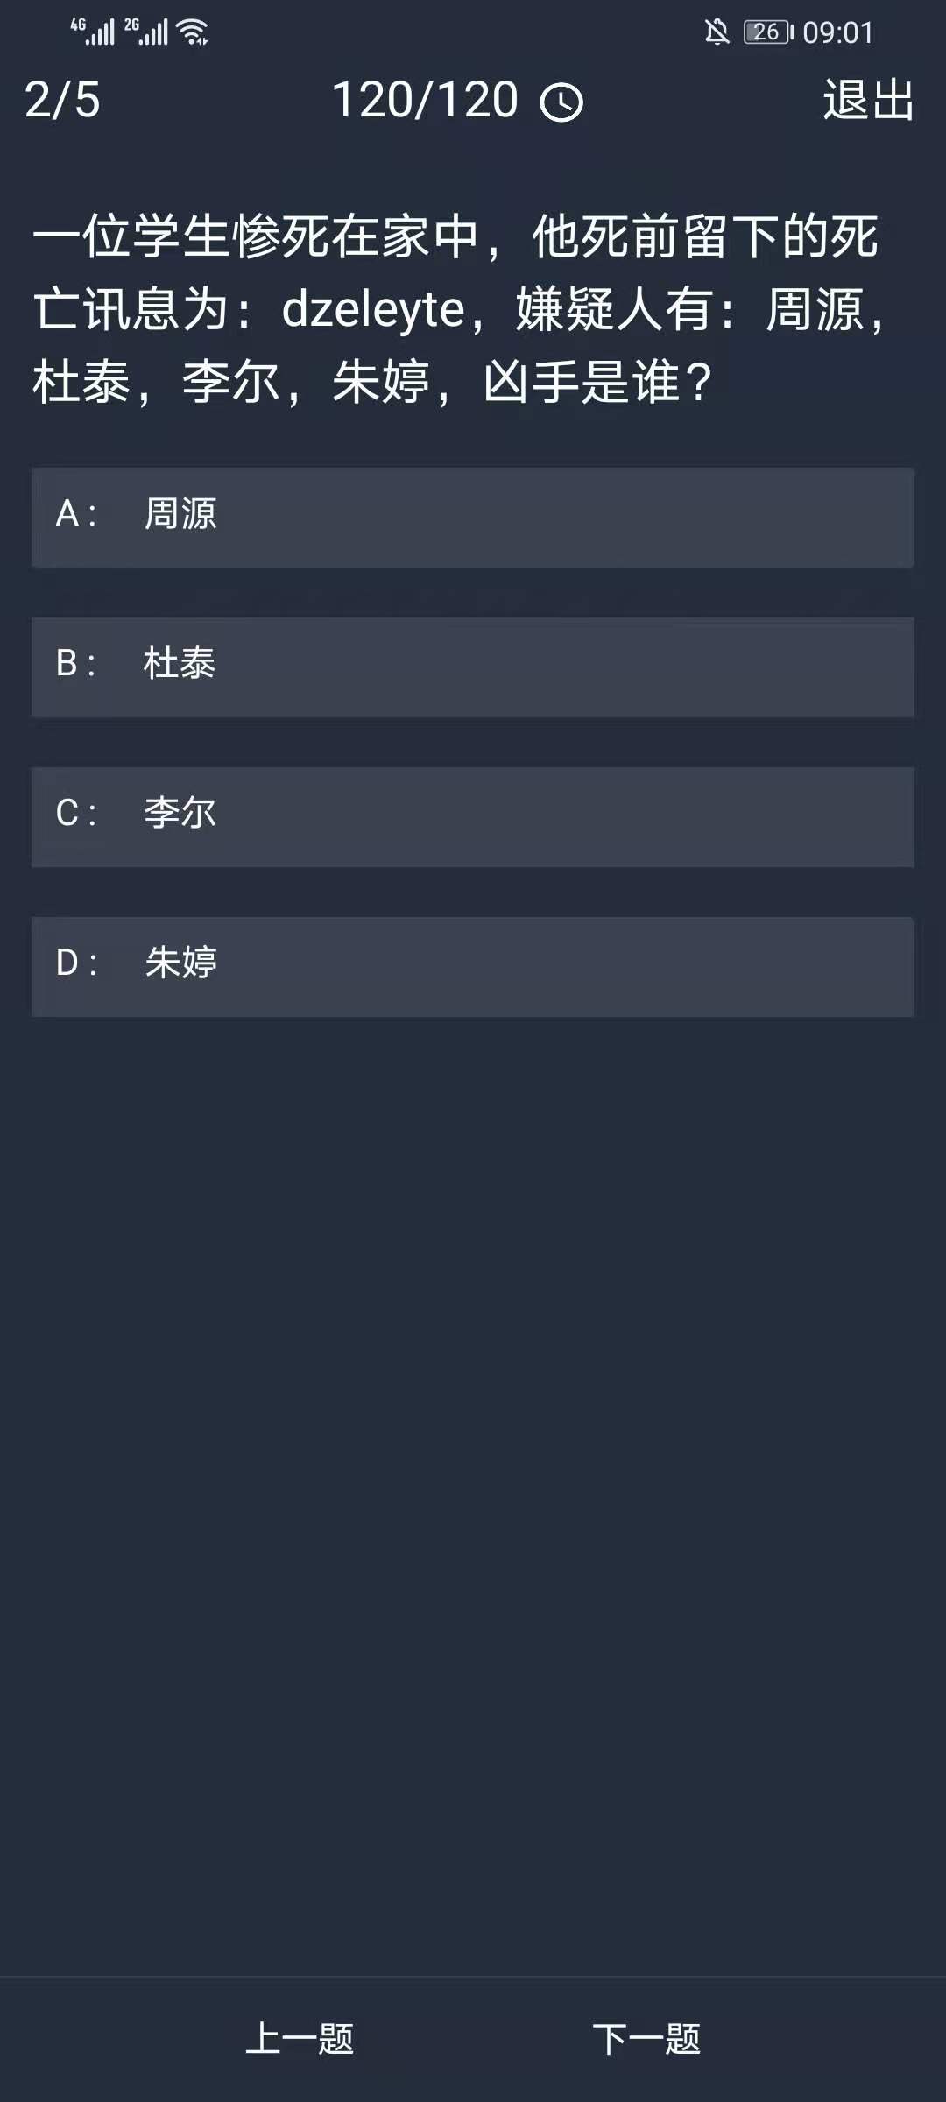Screen dimensions: 946x2102
Task: Tap the 09:01 status bar time
Action: pos(838,33)
